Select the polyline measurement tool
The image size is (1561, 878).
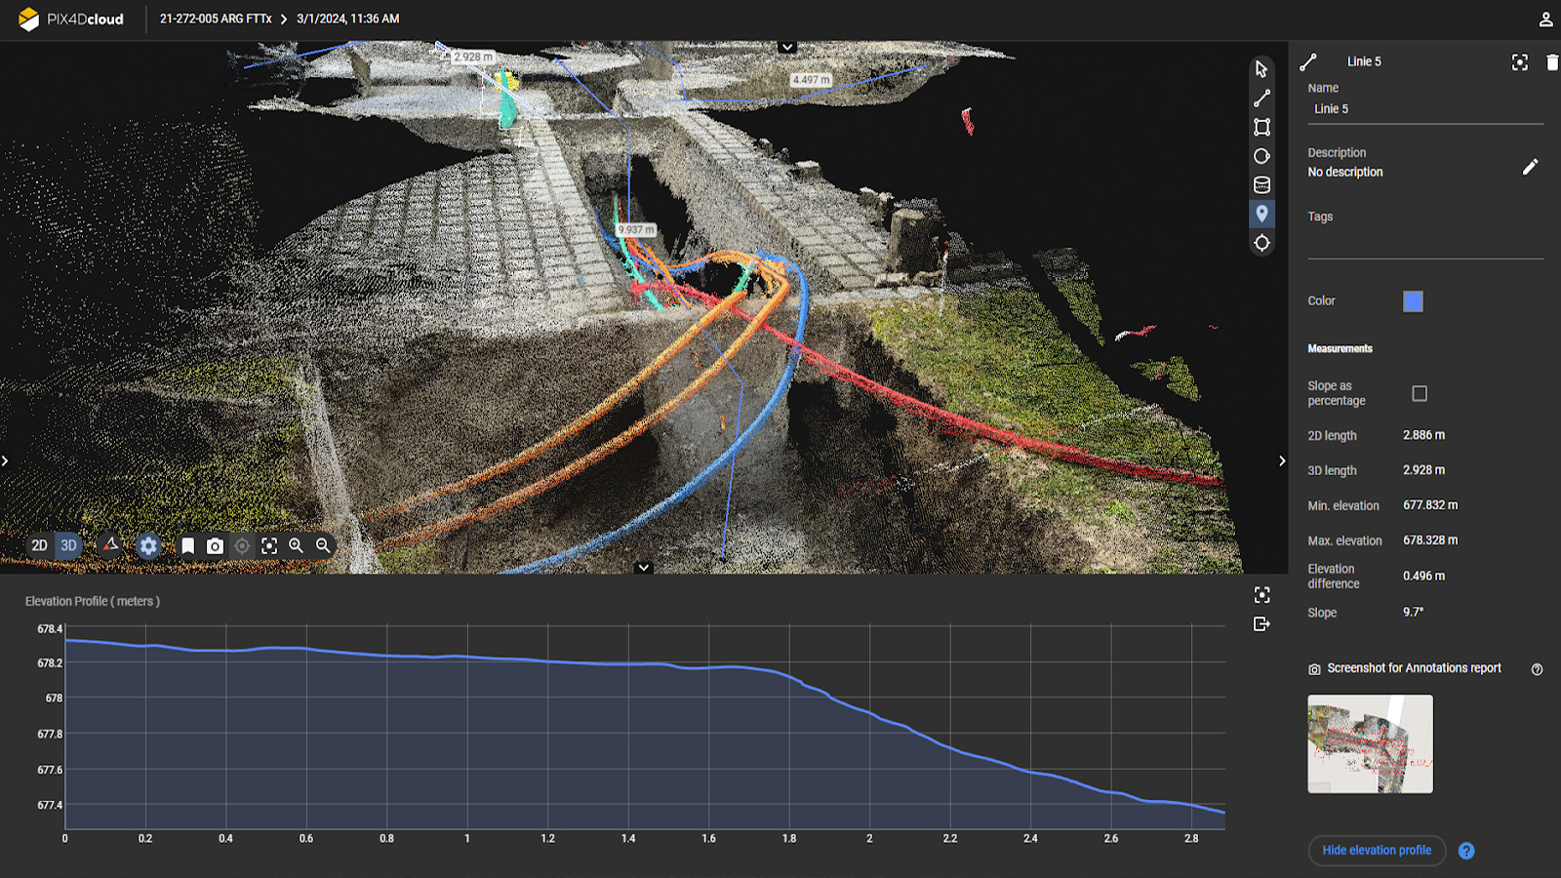[x=1261, y=99]
